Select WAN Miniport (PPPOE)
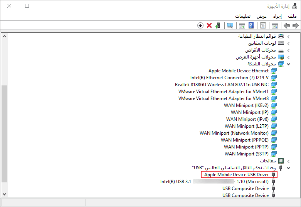Image resolution: width=301 pixels, height=207 pixels. tap(245, 140)
